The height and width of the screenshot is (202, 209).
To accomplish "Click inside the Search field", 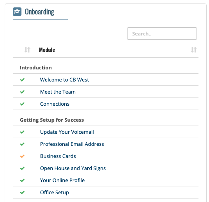I will click(162, 34).
